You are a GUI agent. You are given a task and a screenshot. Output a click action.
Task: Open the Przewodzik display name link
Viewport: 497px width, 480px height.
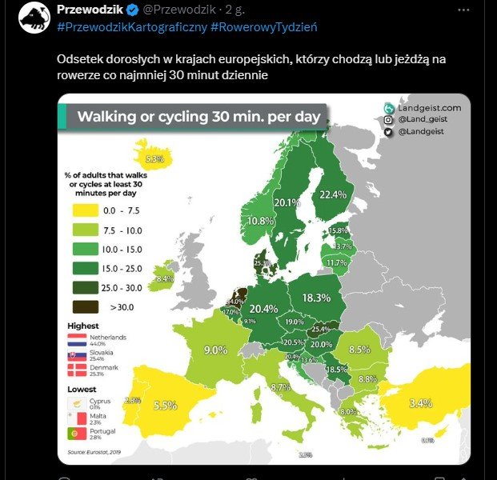pyautogui.click(x=90, y=10)
